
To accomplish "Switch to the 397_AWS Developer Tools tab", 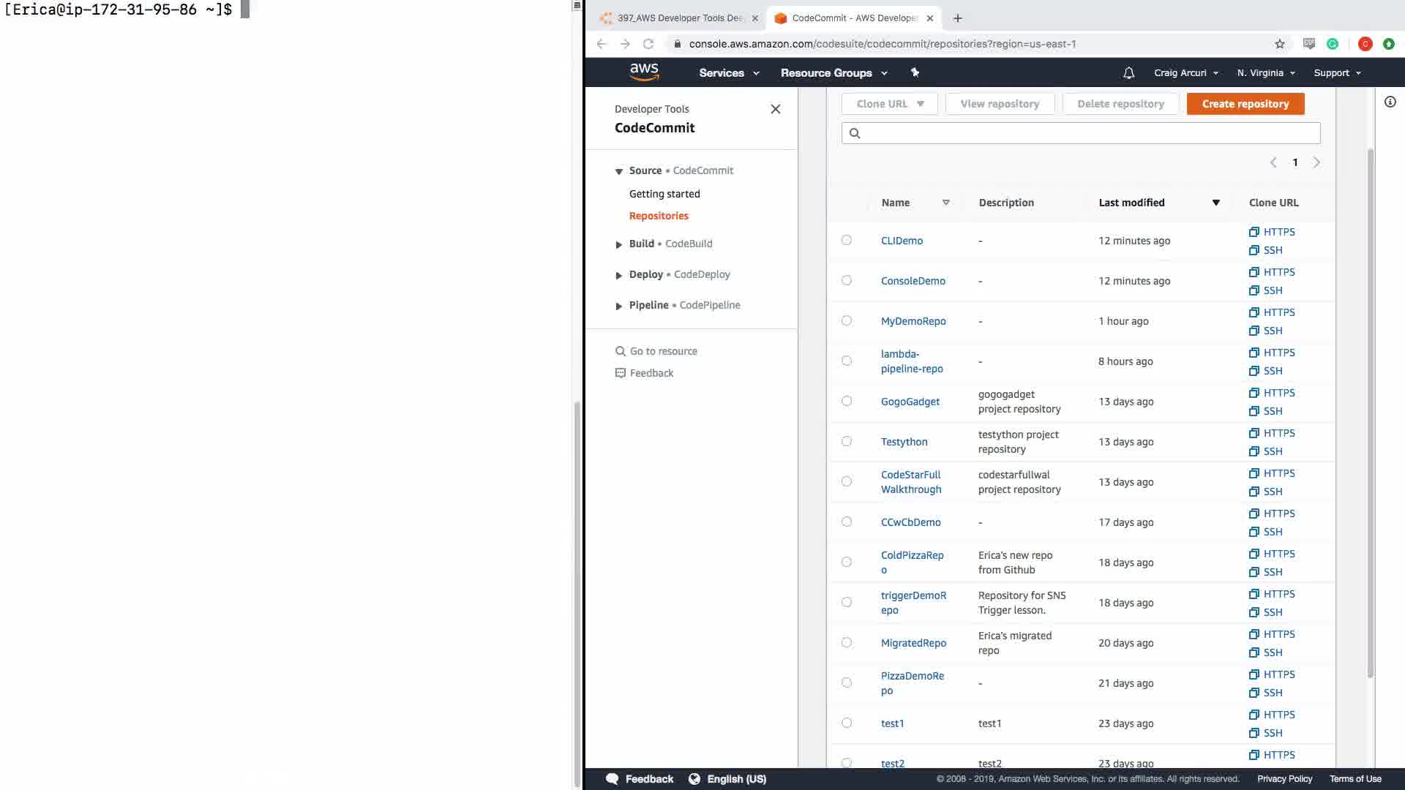I will pos(679,18).
